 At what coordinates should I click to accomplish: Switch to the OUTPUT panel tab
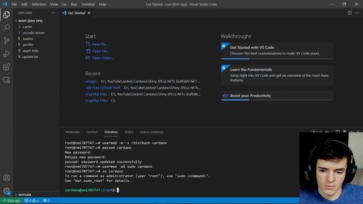click(x=92, y=132)
